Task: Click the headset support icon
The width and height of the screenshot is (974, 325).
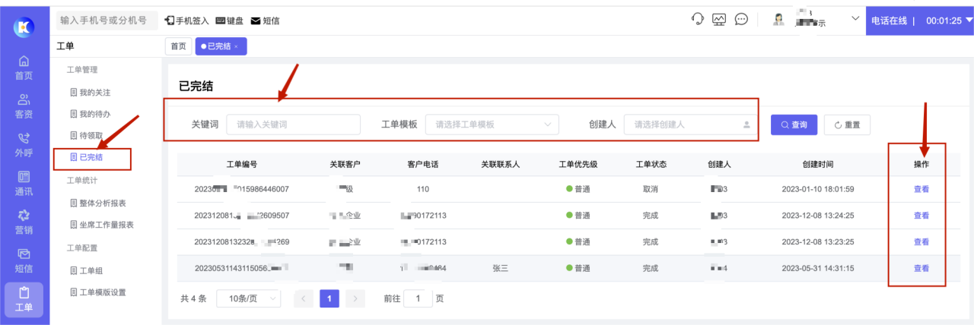Action: (x=698, y=20)
